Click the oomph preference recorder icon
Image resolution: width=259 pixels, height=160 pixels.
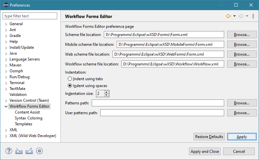click(x=39, y=151)
